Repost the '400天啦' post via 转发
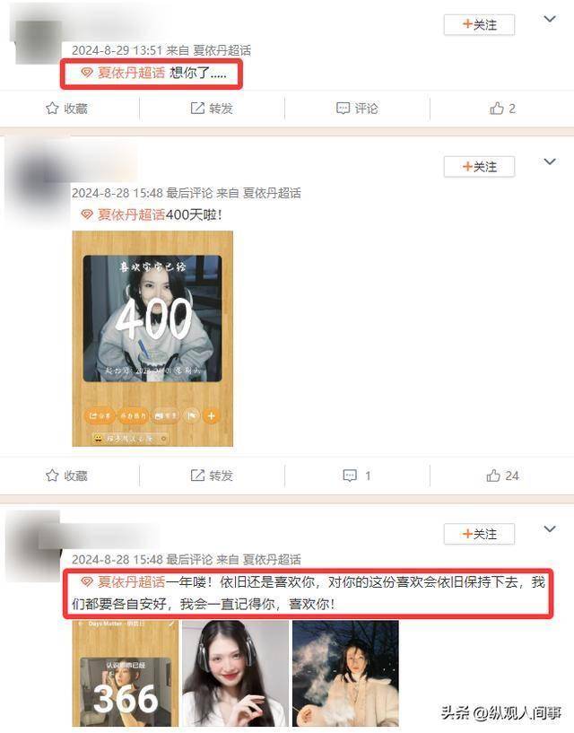This screenshot has width=574, height=733. point(212,476)
